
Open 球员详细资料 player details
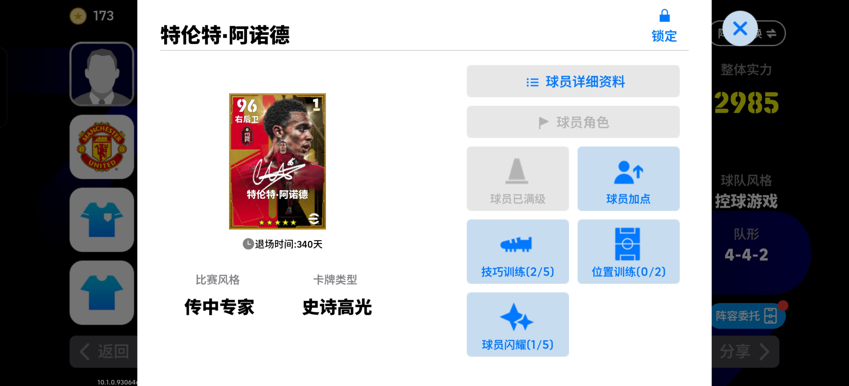pyautogui.click(x=573, y=81)
